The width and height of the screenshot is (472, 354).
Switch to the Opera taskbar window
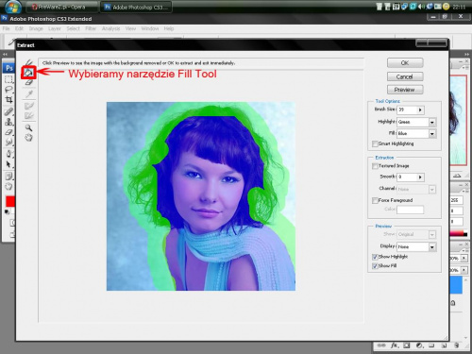[x=61, y=7]
